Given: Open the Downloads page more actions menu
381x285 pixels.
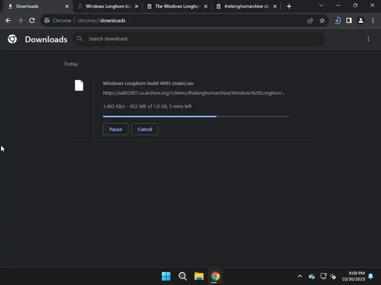Looking at the screenshot, I should pos(368,39).
